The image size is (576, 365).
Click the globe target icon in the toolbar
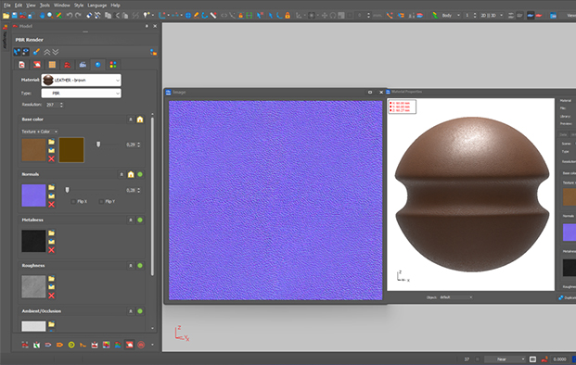pyautogui.click(x=188, y=16)
